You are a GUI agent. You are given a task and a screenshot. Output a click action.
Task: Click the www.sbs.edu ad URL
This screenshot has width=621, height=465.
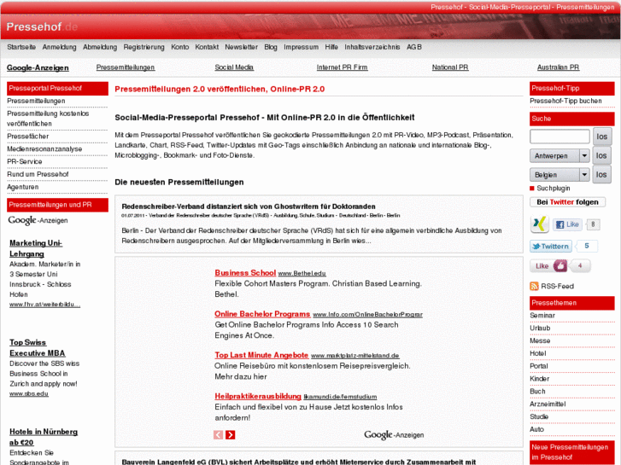[29, 394]
